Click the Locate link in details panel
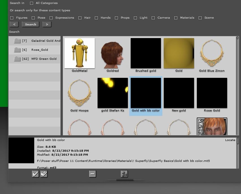 [x=230, y=140]
